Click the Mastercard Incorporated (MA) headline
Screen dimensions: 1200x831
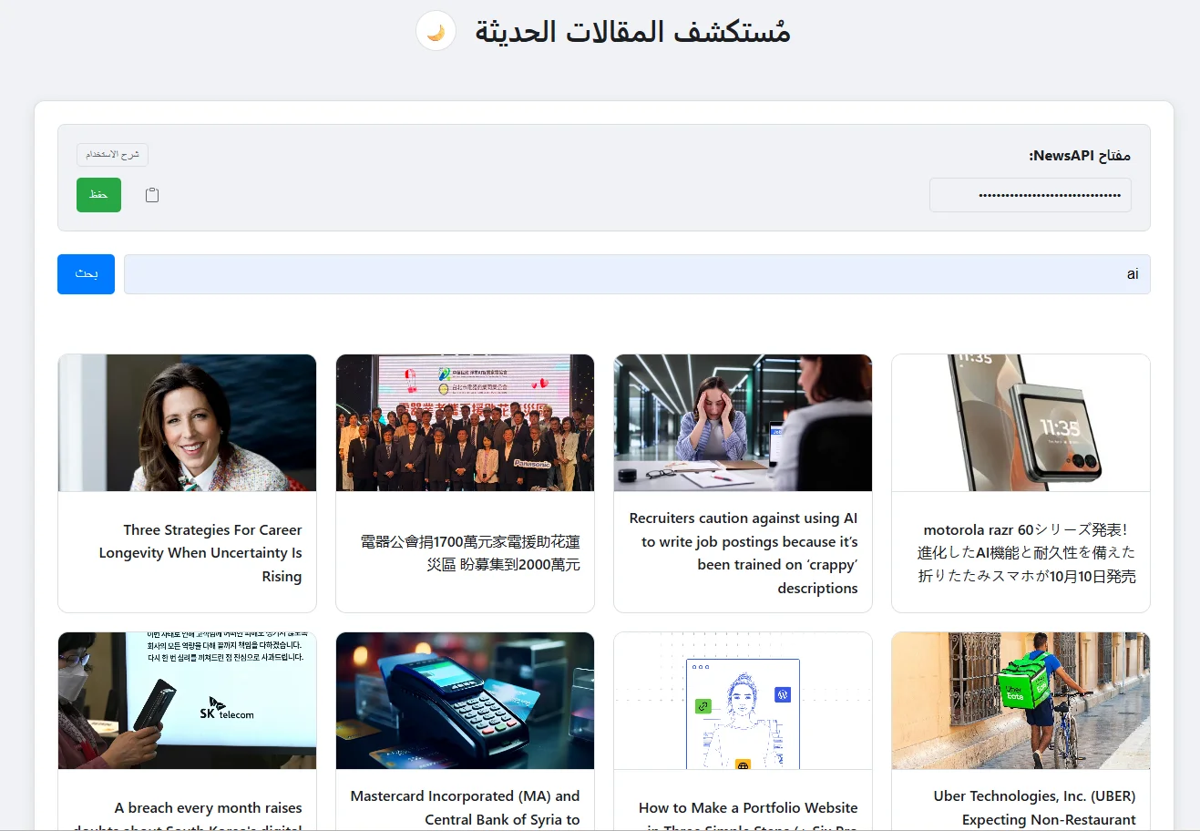tap(465, 807)
